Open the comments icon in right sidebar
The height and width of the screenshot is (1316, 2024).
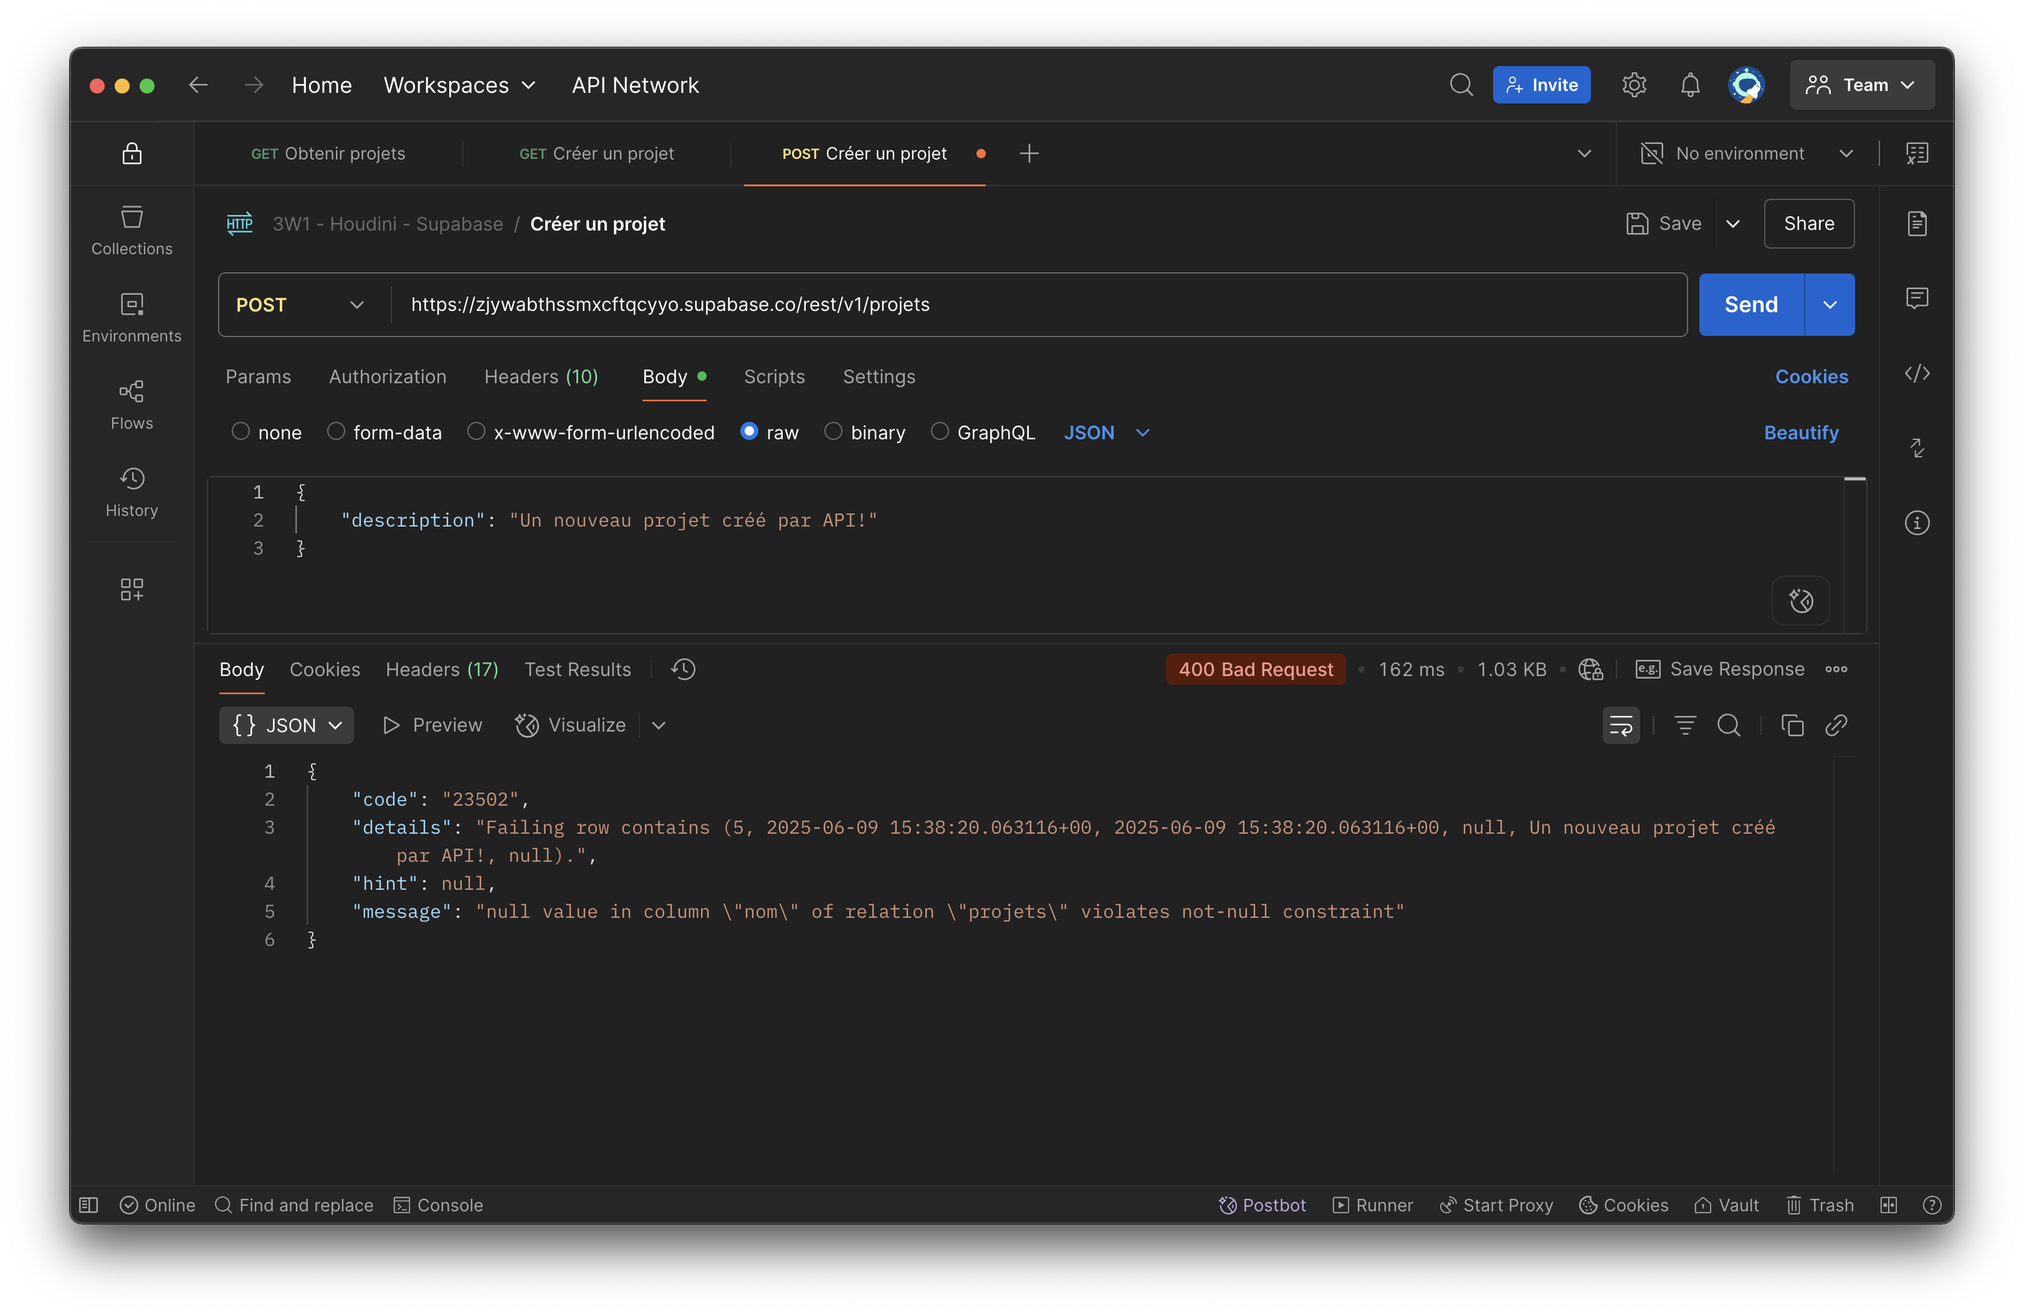click(x=1917, y=298)
